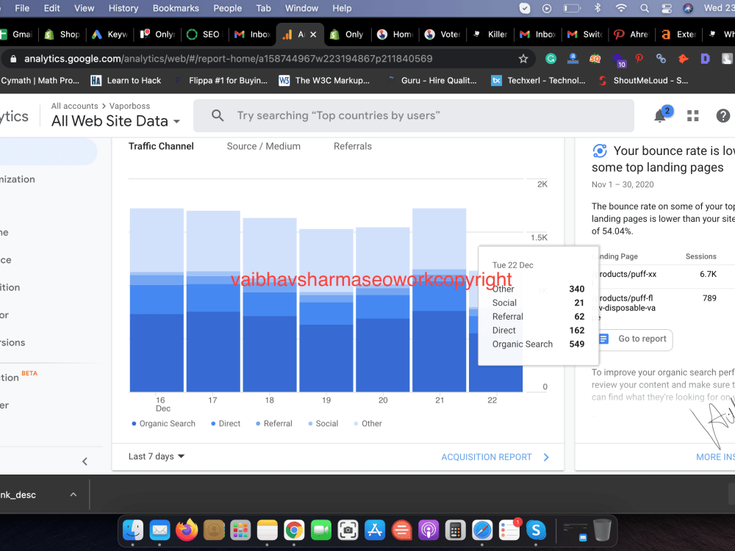Open Podcasts from the dock
735x551 pixels.
429,530
